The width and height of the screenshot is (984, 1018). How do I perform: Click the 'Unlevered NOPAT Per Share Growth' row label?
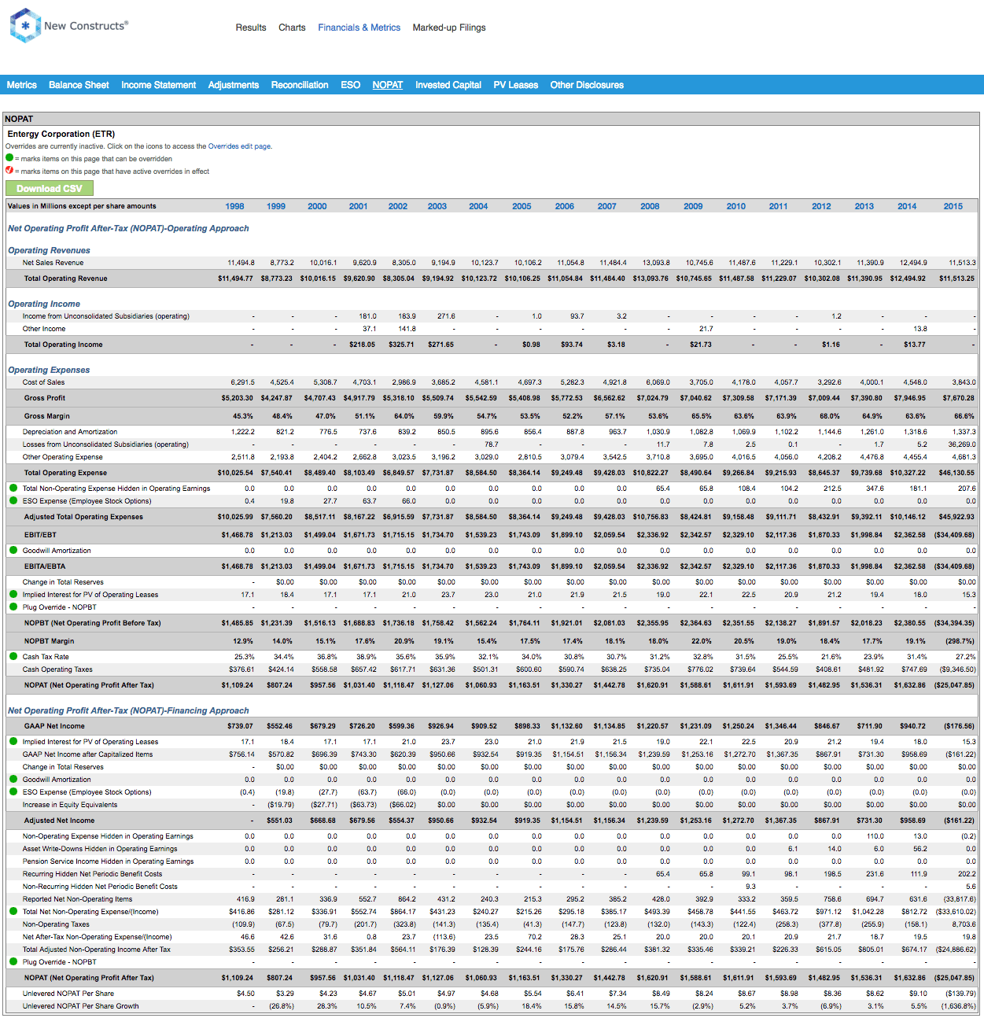coord(80,1006)
